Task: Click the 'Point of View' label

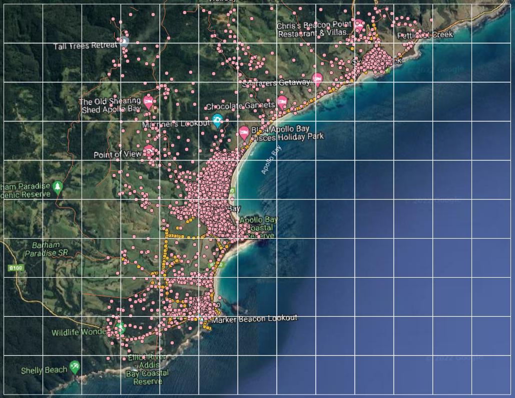Action: tap(118, 154)
